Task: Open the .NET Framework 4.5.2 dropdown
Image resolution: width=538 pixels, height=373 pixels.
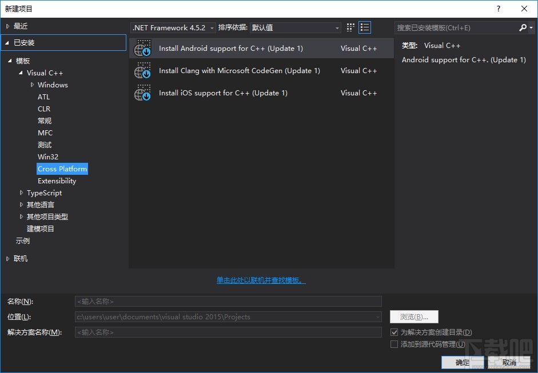Action: click(x=173, y=28)
